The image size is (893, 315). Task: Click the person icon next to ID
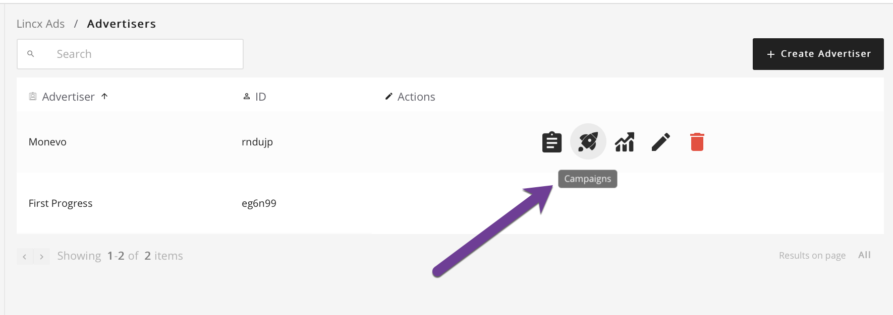coord(247,96)
